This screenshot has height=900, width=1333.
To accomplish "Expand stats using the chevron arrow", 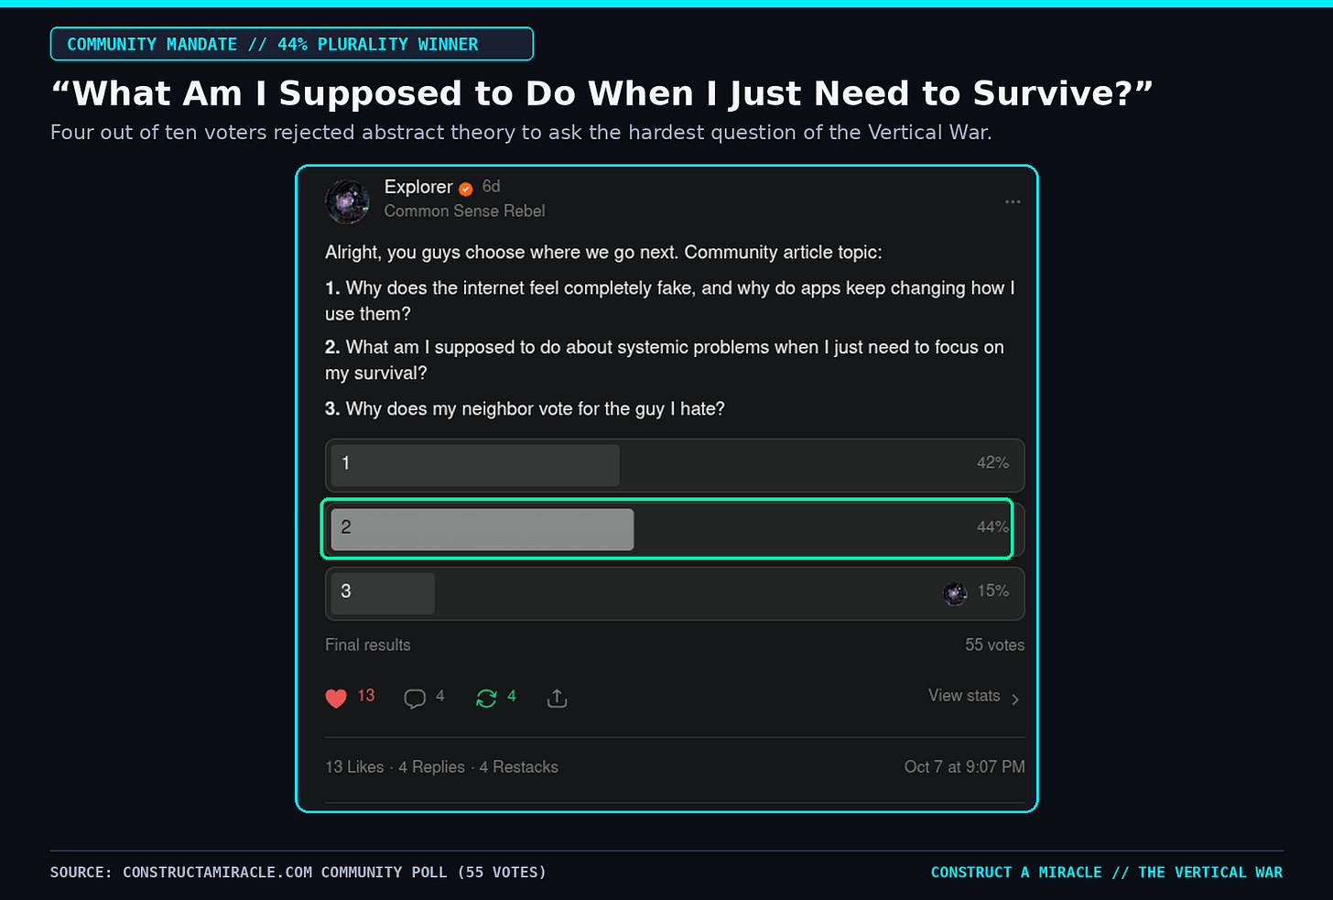I will (1015, 699).
